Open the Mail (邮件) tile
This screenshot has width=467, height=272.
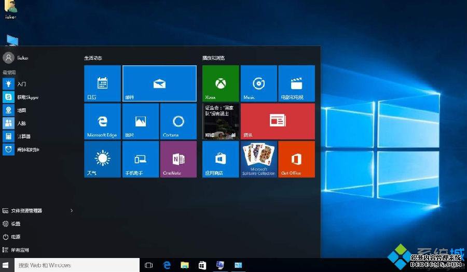[x=159, y=83]
